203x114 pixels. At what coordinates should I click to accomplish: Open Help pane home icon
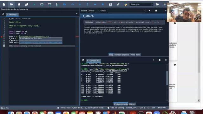click(x=149, y=10)
